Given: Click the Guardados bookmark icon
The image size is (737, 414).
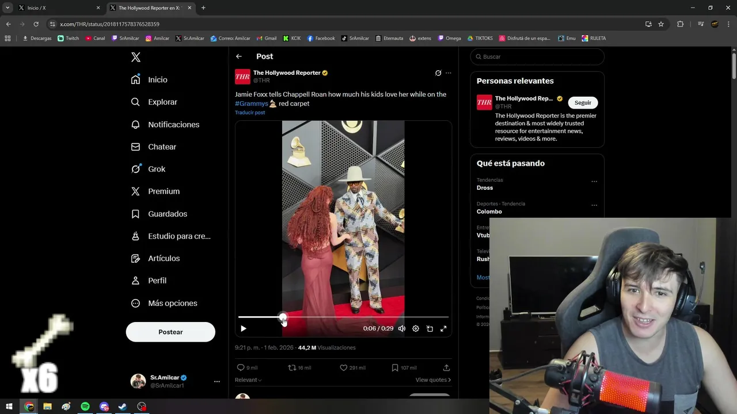Looking at the screenshot, I should pos(135,214).
